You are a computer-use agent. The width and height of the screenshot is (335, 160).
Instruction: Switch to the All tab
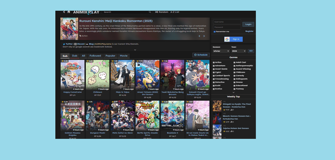(83, 56)
